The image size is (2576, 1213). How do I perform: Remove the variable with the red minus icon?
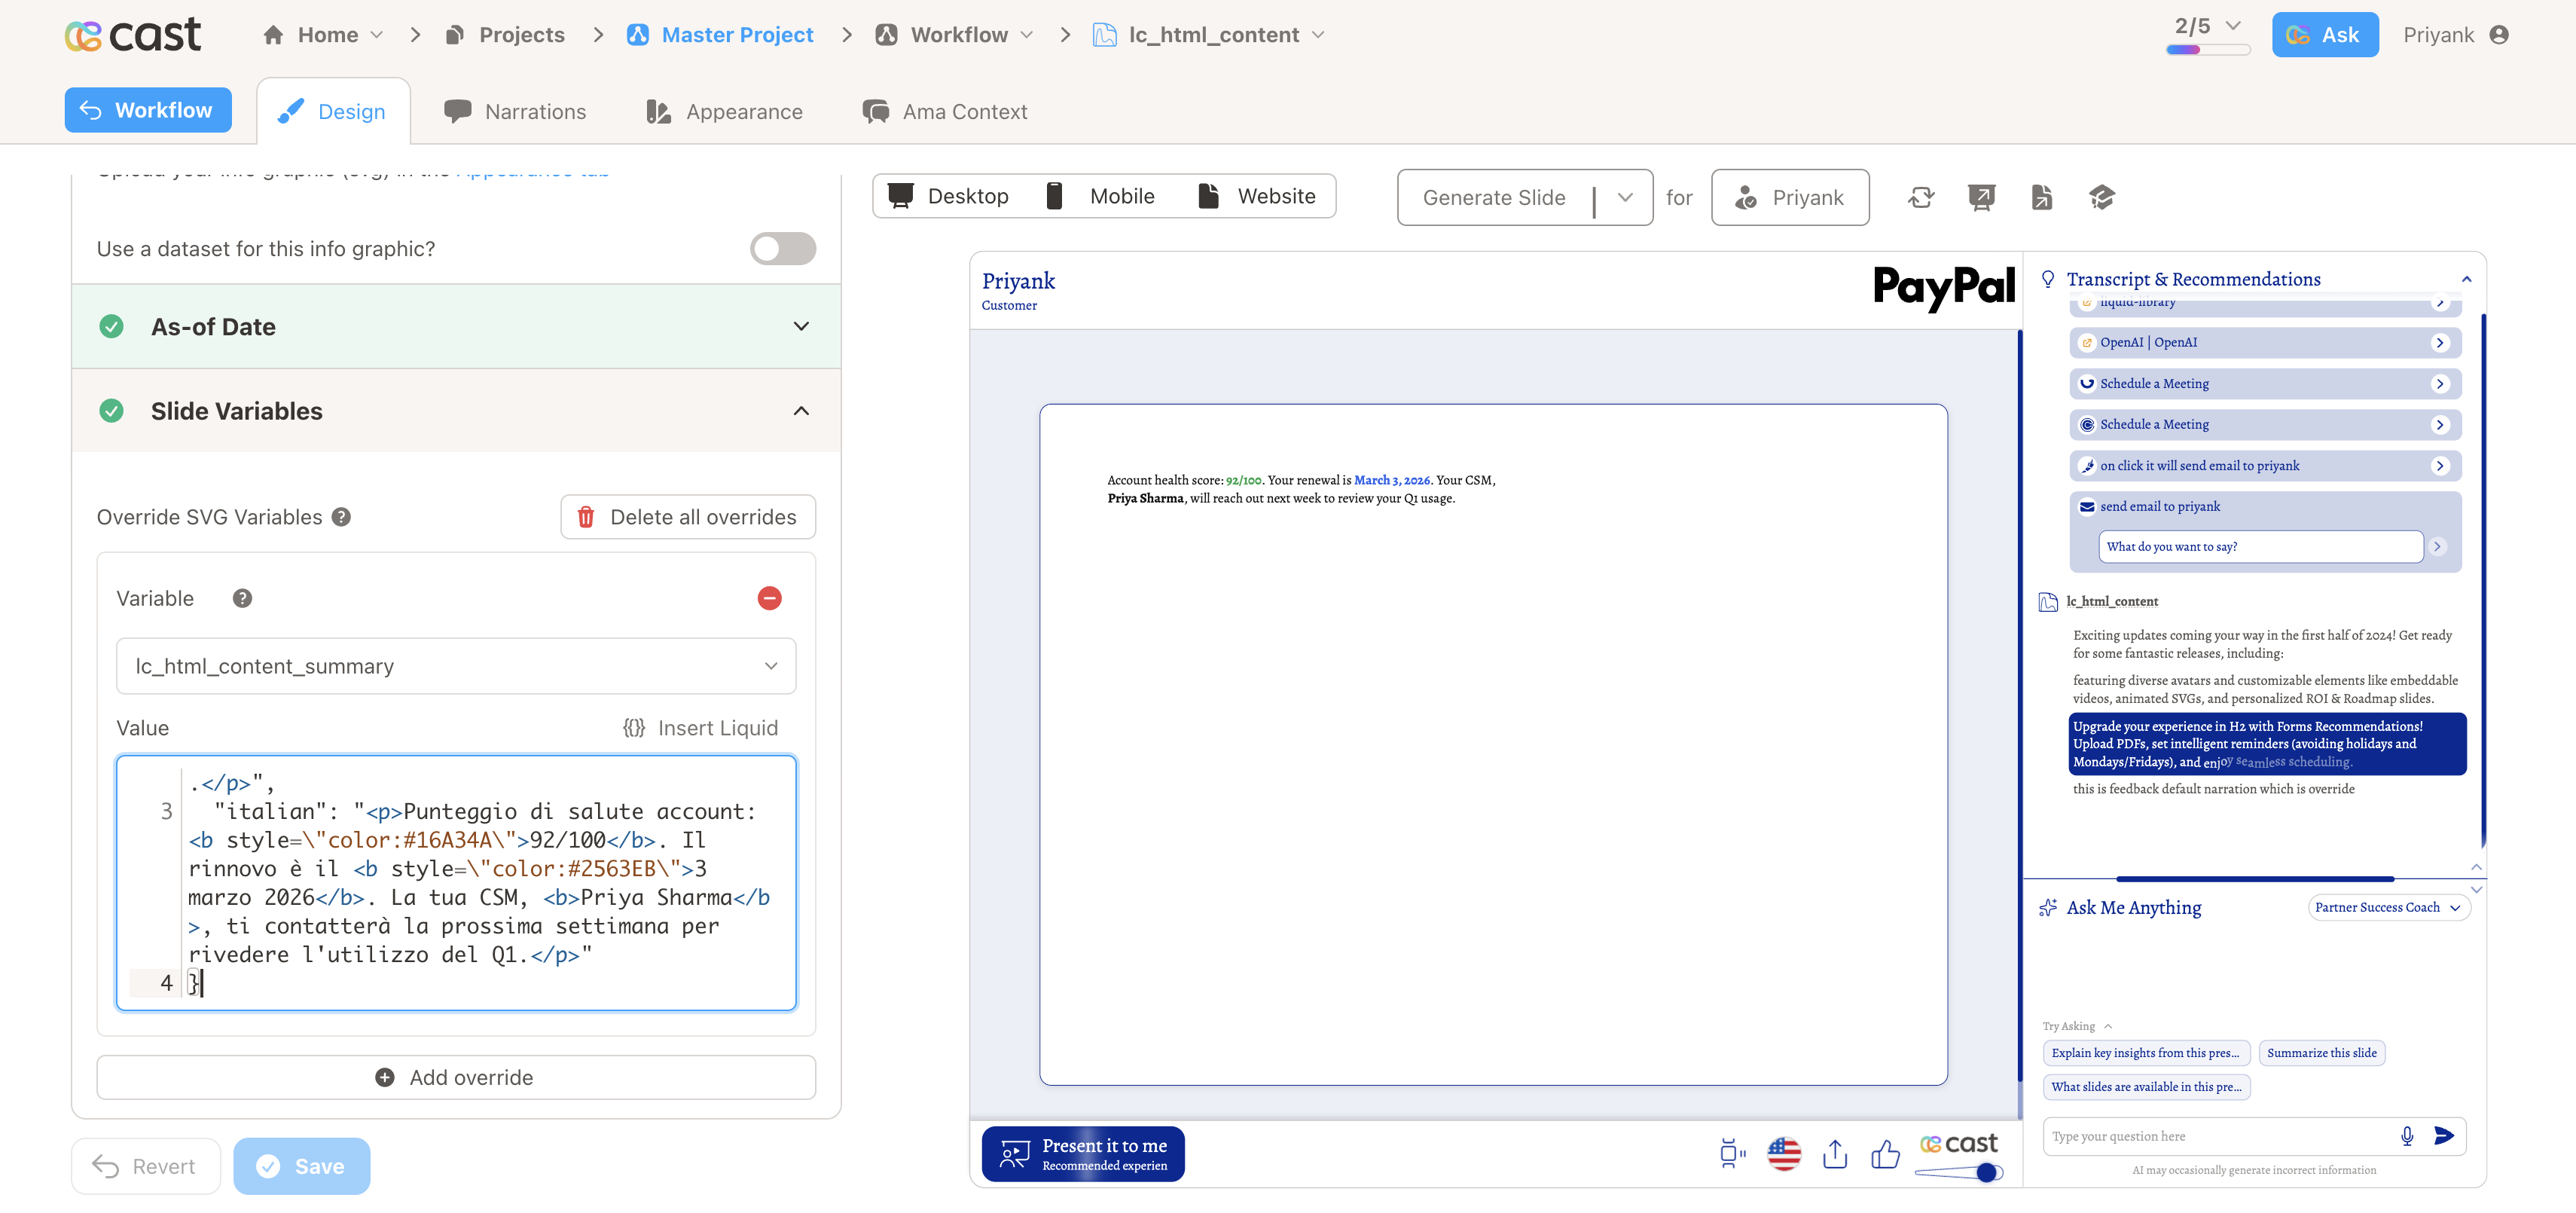pos(769,598)
